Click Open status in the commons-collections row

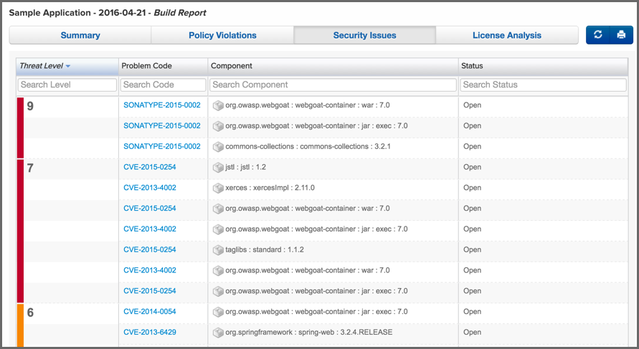point(472,146)
